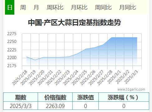The image size is (152, 112).
Task: Click the 2025/2/24 x-axis date label
Action: point(71,77)
